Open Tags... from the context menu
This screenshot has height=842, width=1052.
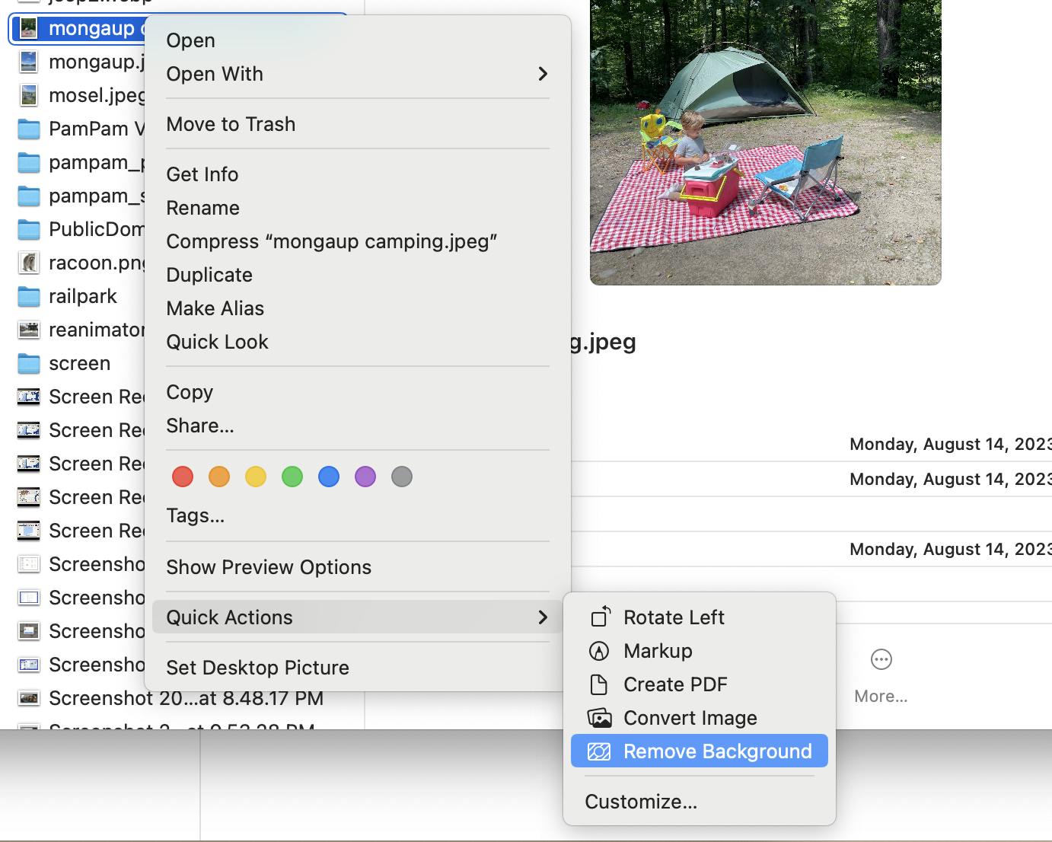coord(358,515)
